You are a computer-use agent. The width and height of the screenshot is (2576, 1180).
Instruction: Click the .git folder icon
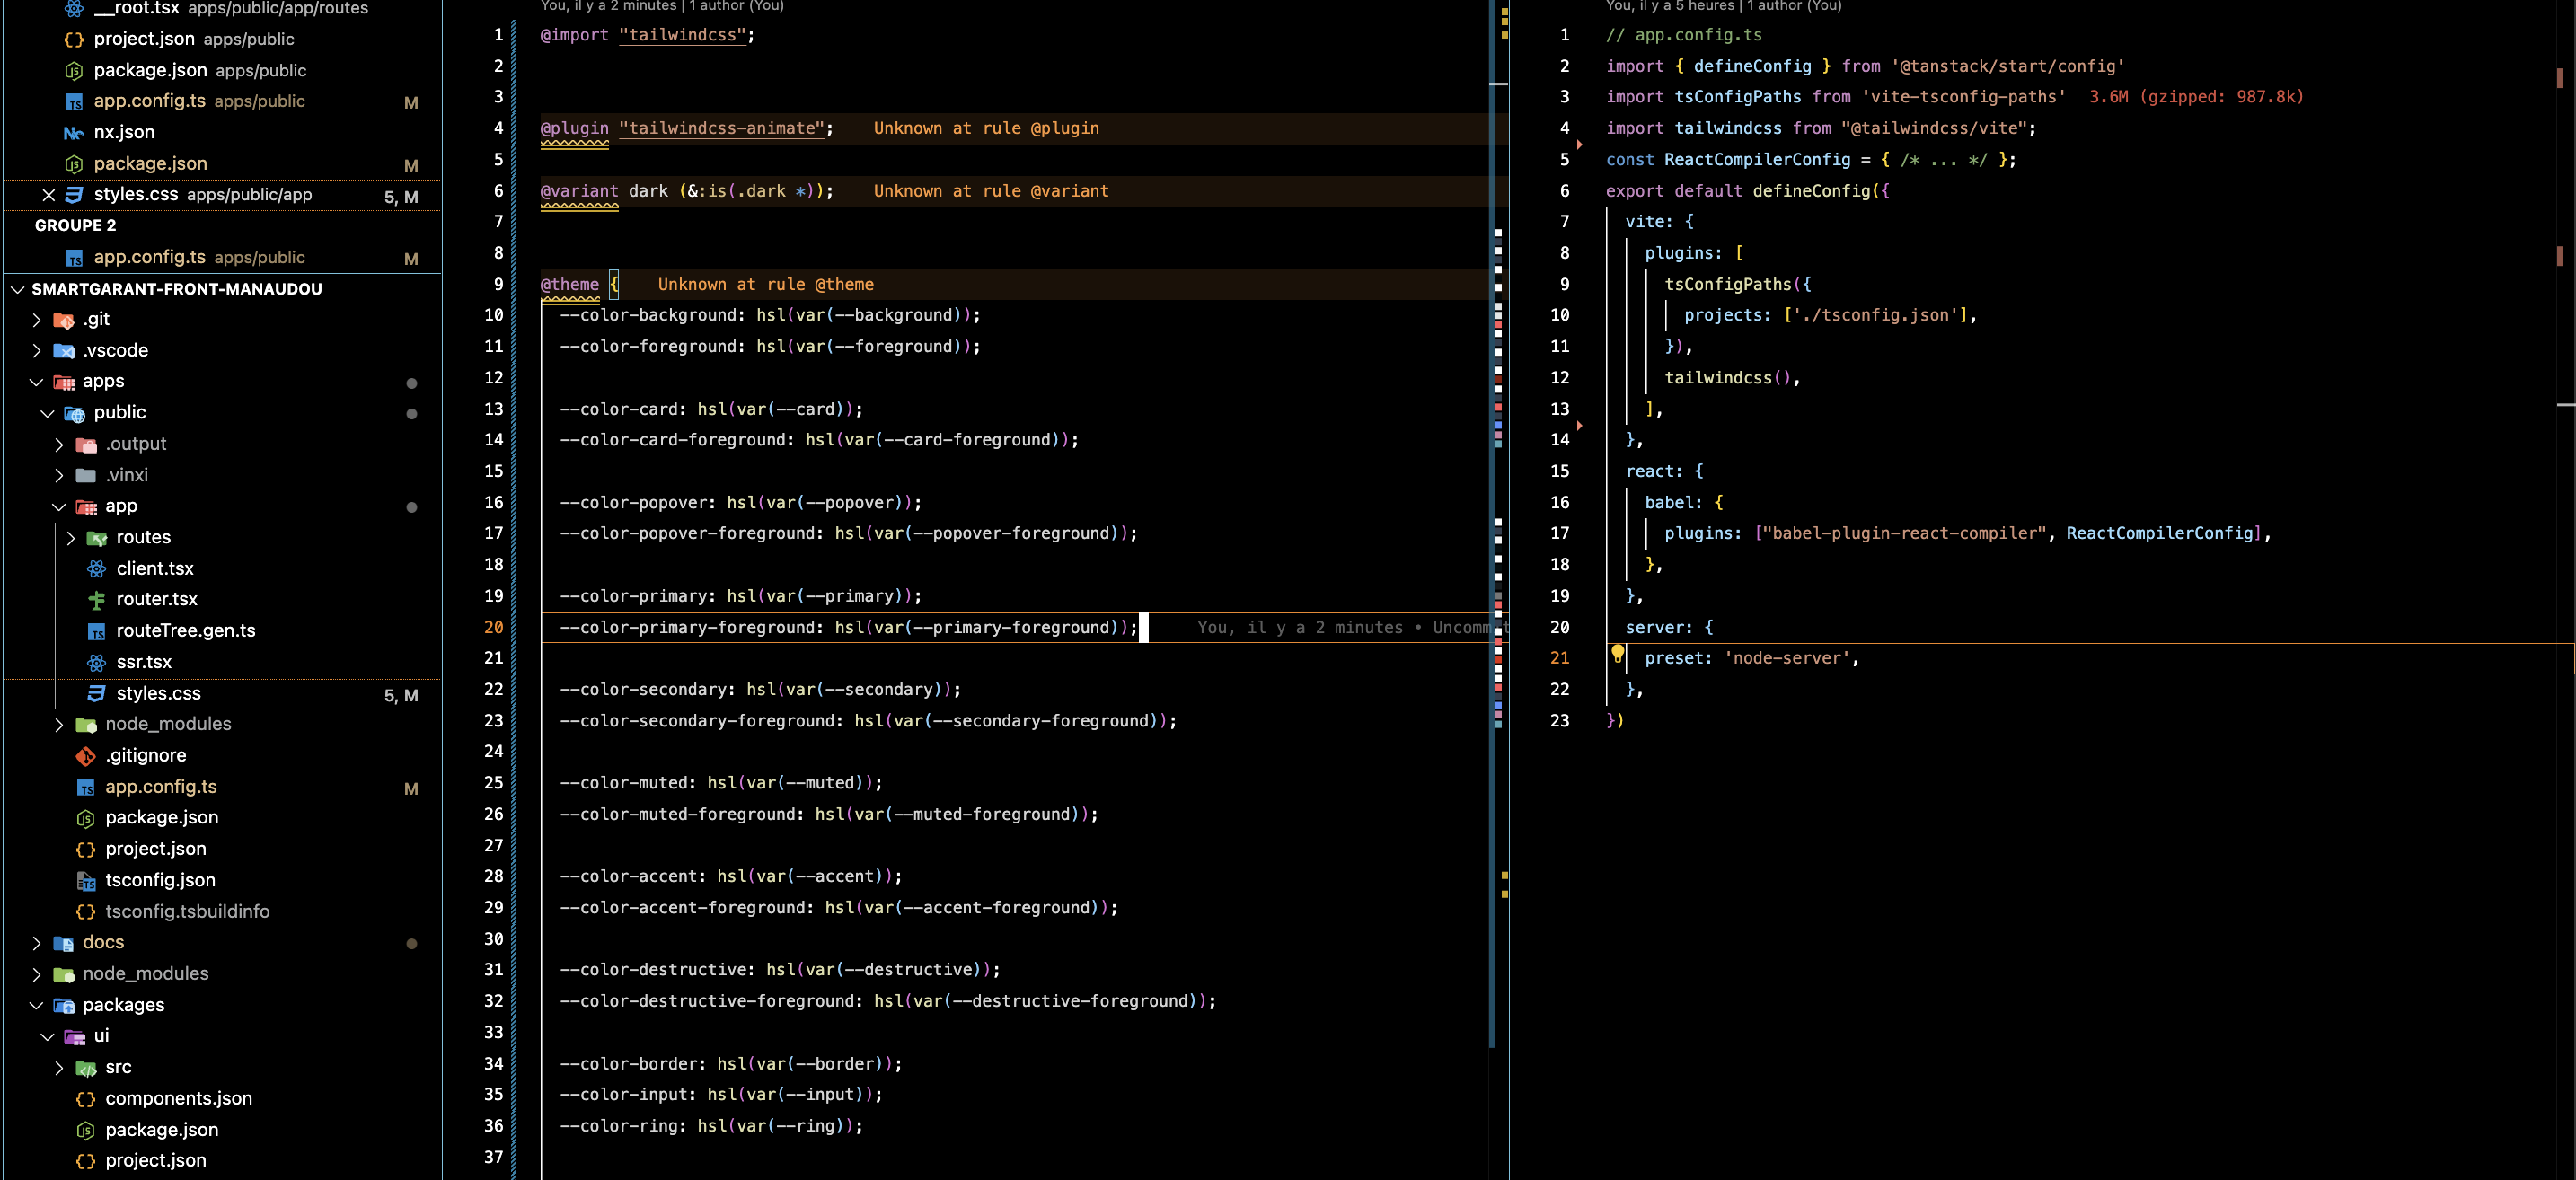tap(64, 320)
